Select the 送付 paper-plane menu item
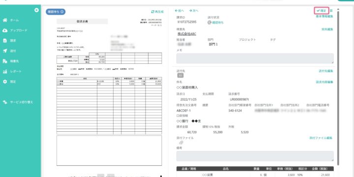Screen dimensions: 354x177 pyautogui.click(x=9, y=51)
